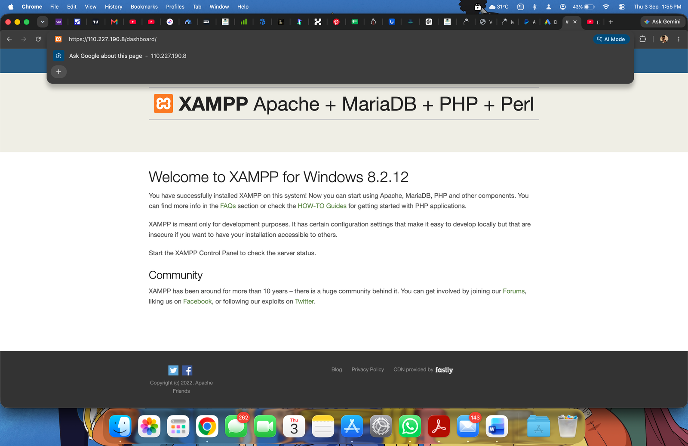The height and width of the screenshot is (446, 688).
Task: Click the Twitter bird icon in footer
Action: tap(173, 370)
